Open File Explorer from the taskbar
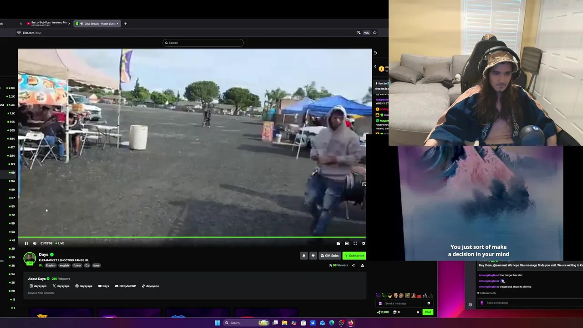 pos(284,323)
